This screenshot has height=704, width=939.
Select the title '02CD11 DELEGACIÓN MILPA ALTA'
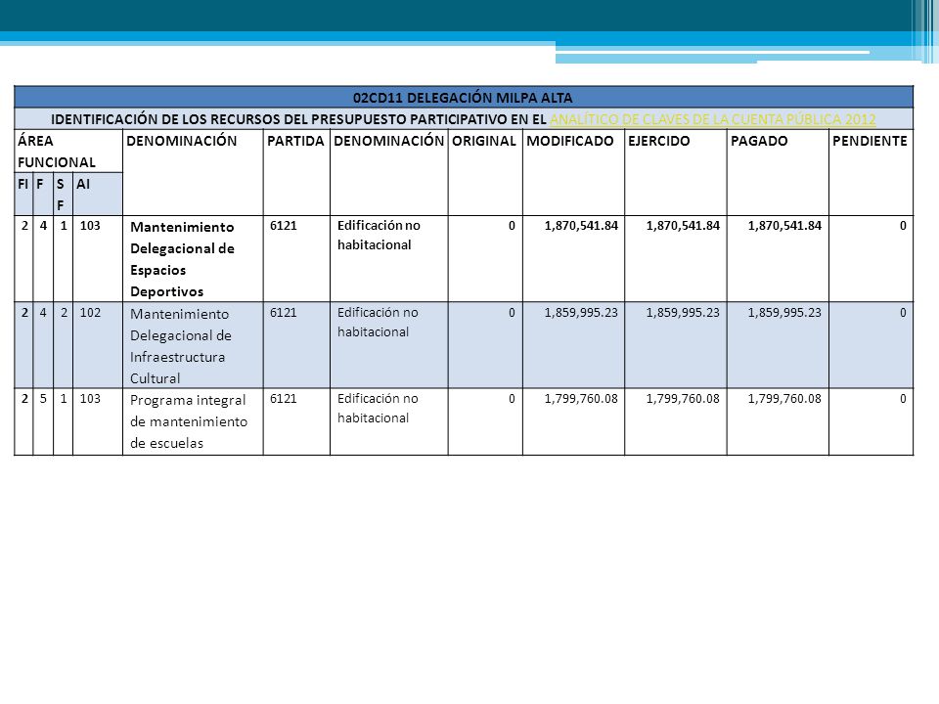[x=463, y=98]
